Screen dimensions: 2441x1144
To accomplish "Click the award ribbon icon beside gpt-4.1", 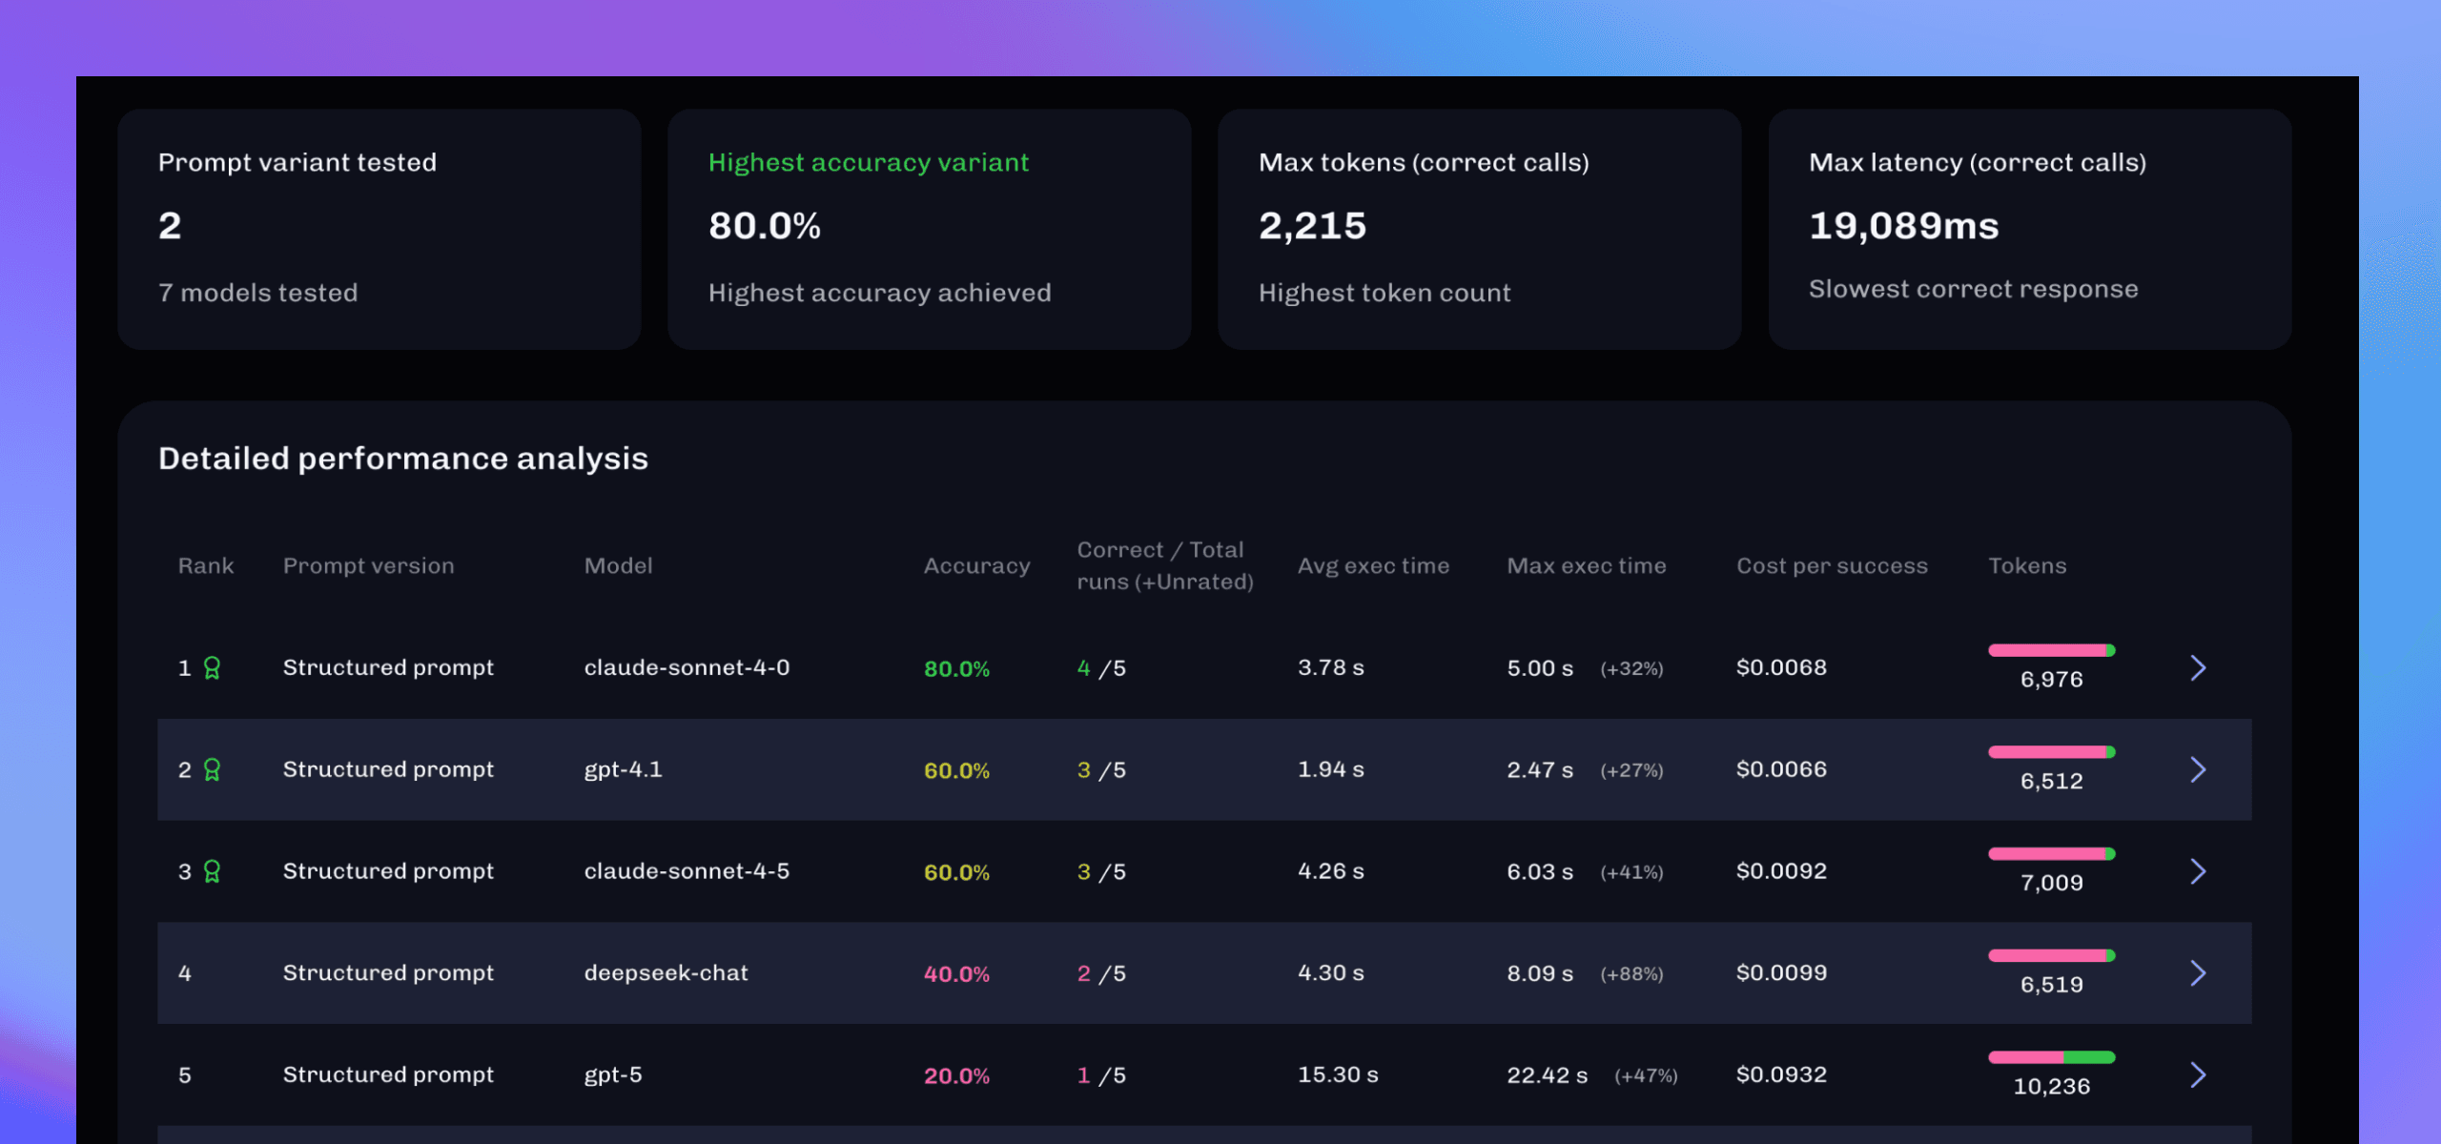I will 212,769.
